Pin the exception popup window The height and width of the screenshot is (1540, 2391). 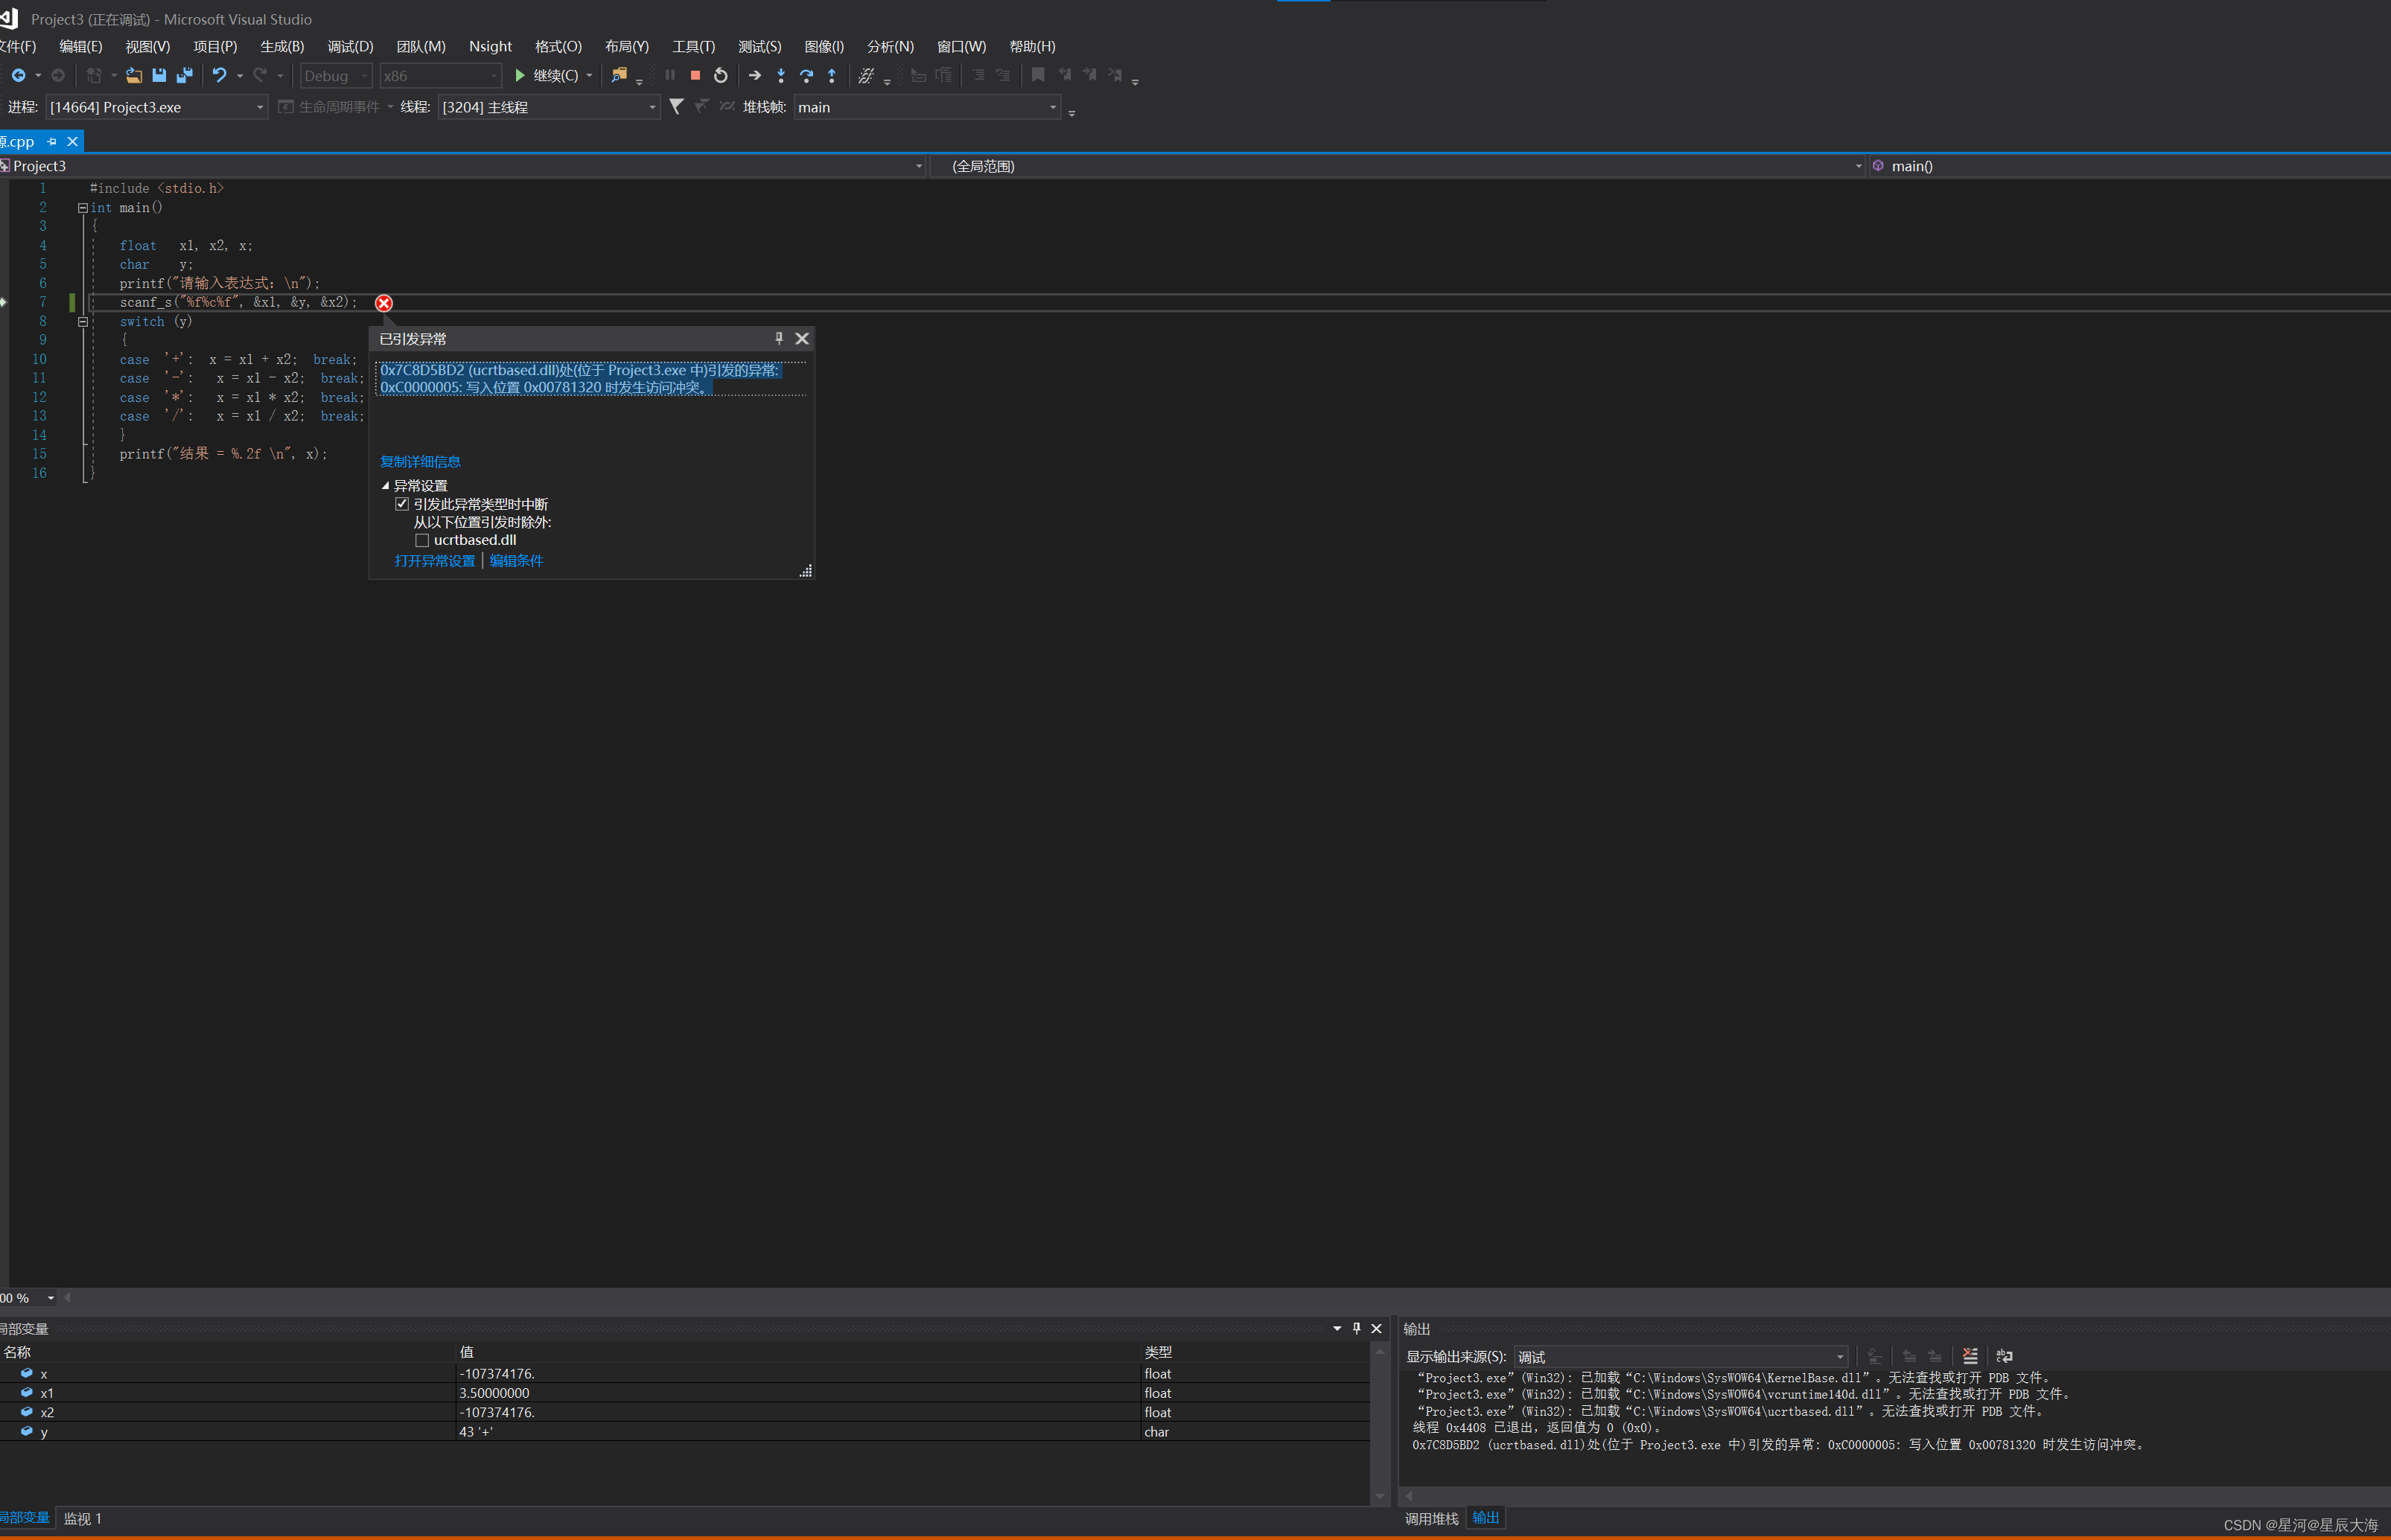[778, 339]
